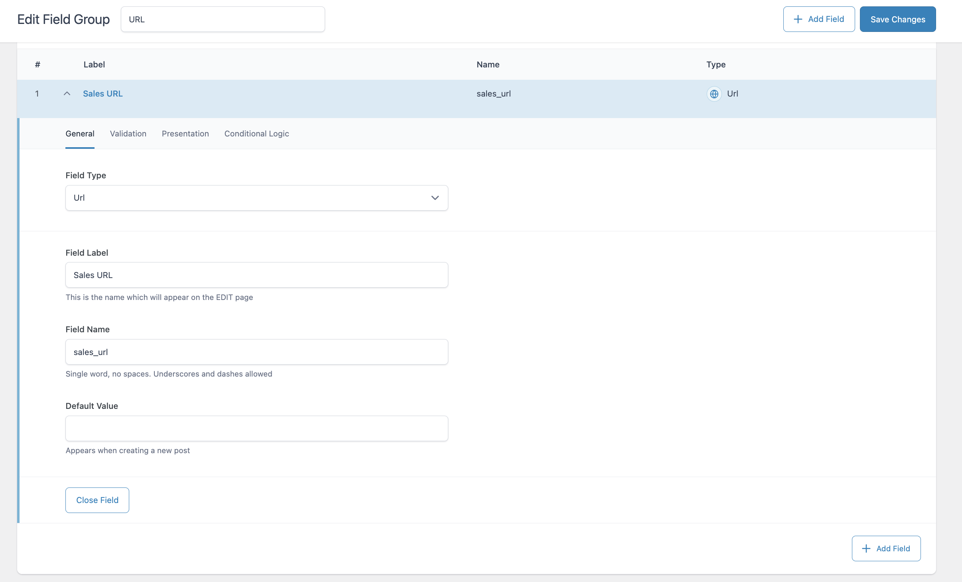Open the Presentation tab
This screenshot has height=582, width=962.
[x=185, y=134]
